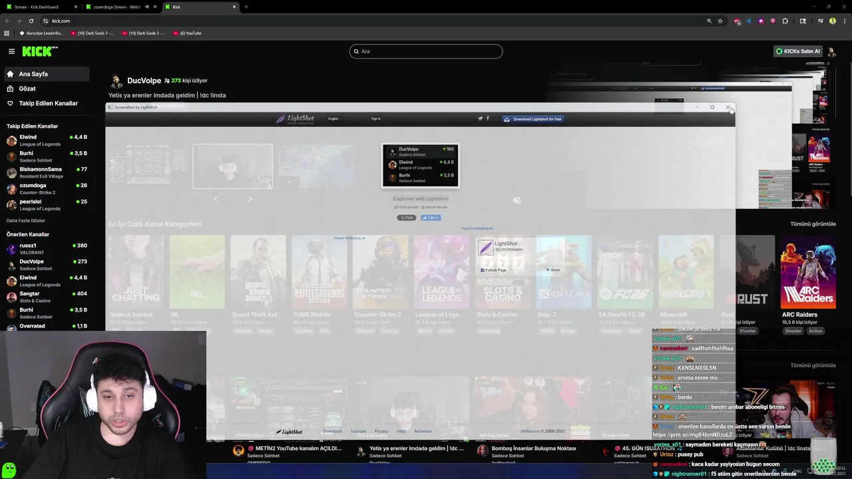The width and height of the screenshot is (852, 479).
Task: Open the Kick hamburger menu
Action: [x=11, y=51]
